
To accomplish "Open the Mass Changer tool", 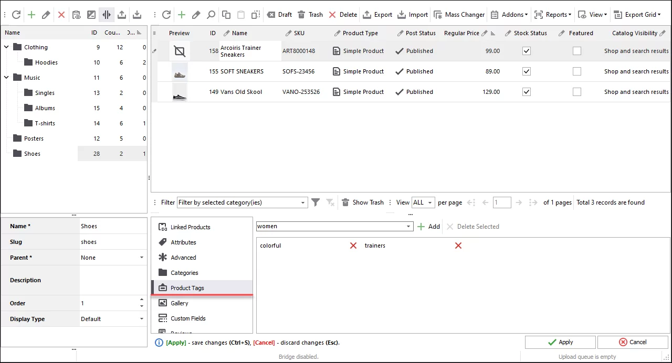I will coord(459,14).
